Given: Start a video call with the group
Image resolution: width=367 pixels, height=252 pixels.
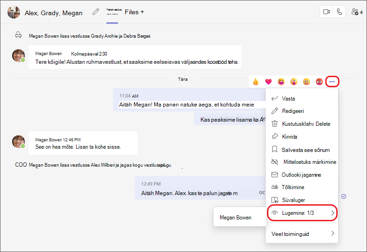Looking at the screenshot, I should click(326, 12).
